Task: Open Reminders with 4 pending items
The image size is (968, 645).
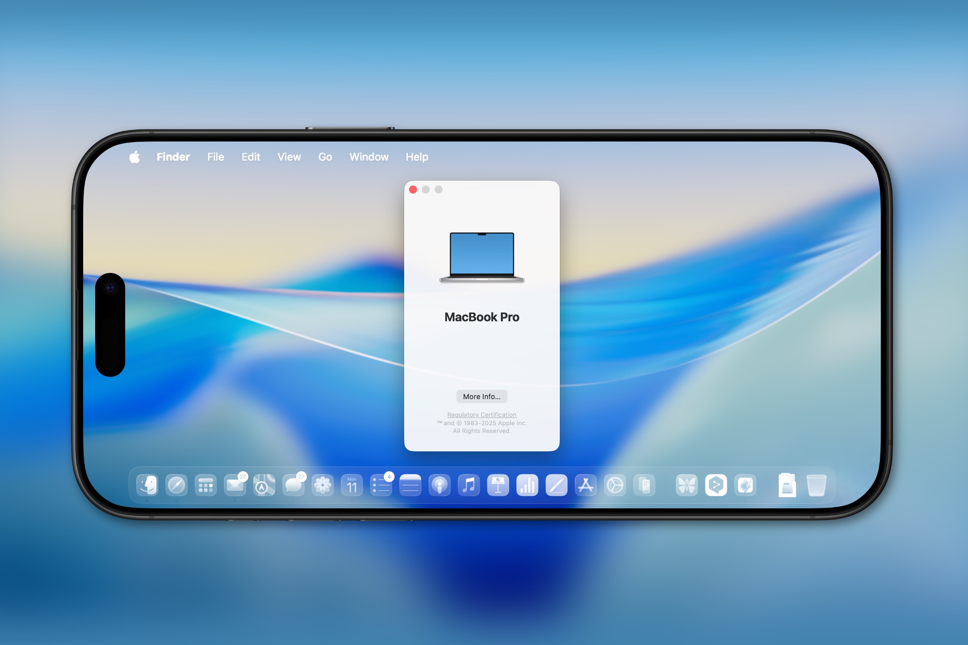Action: 382,485
